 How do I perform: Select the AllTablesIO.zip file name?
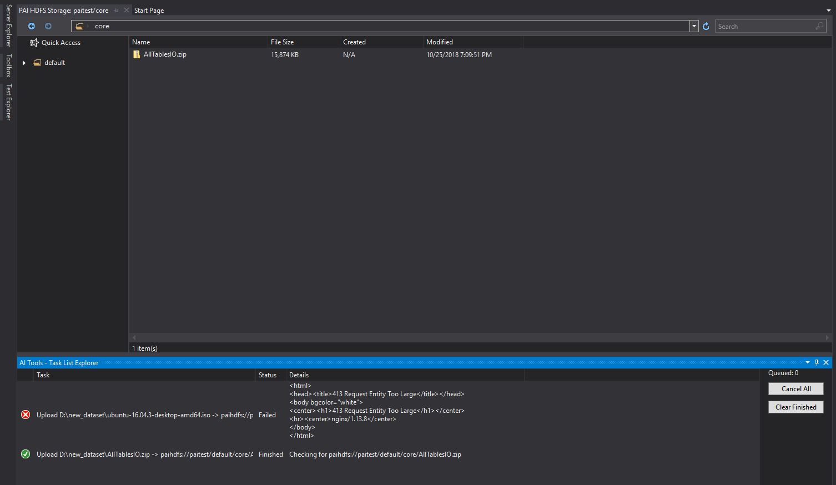(165, 54)
